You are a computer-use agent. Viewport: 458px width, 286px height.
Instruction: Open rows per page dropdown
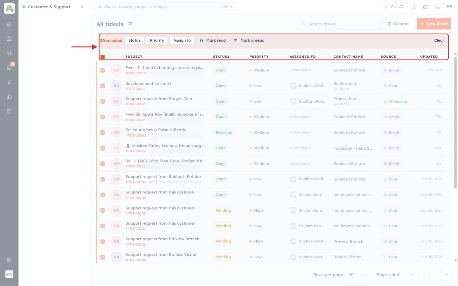(356, 275)
